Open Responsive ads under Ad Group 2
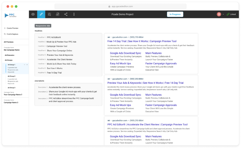This screenshot has height=148, width=241. coord(13,81)
